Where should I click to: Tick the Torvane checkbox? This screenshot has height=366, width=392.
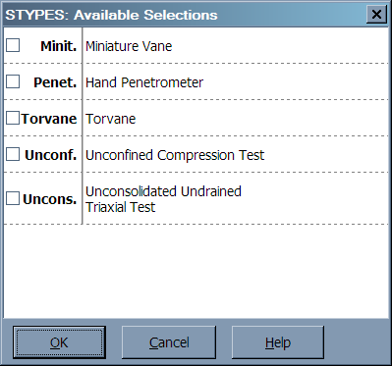point(13,118)
